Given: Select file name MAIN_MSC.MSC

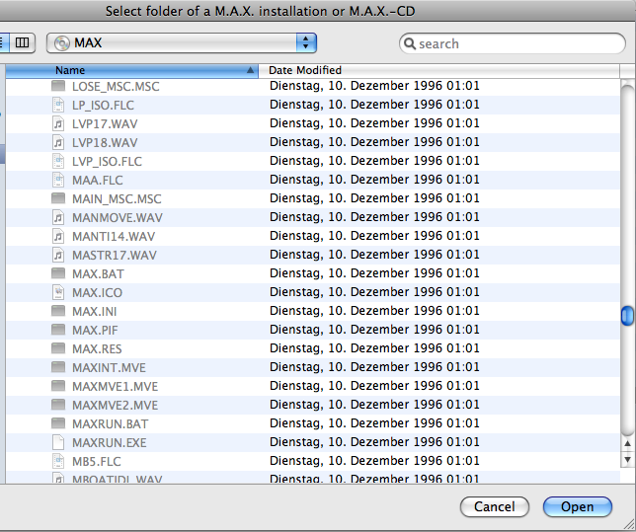Looking at the screenshot, I should point(117,199).
